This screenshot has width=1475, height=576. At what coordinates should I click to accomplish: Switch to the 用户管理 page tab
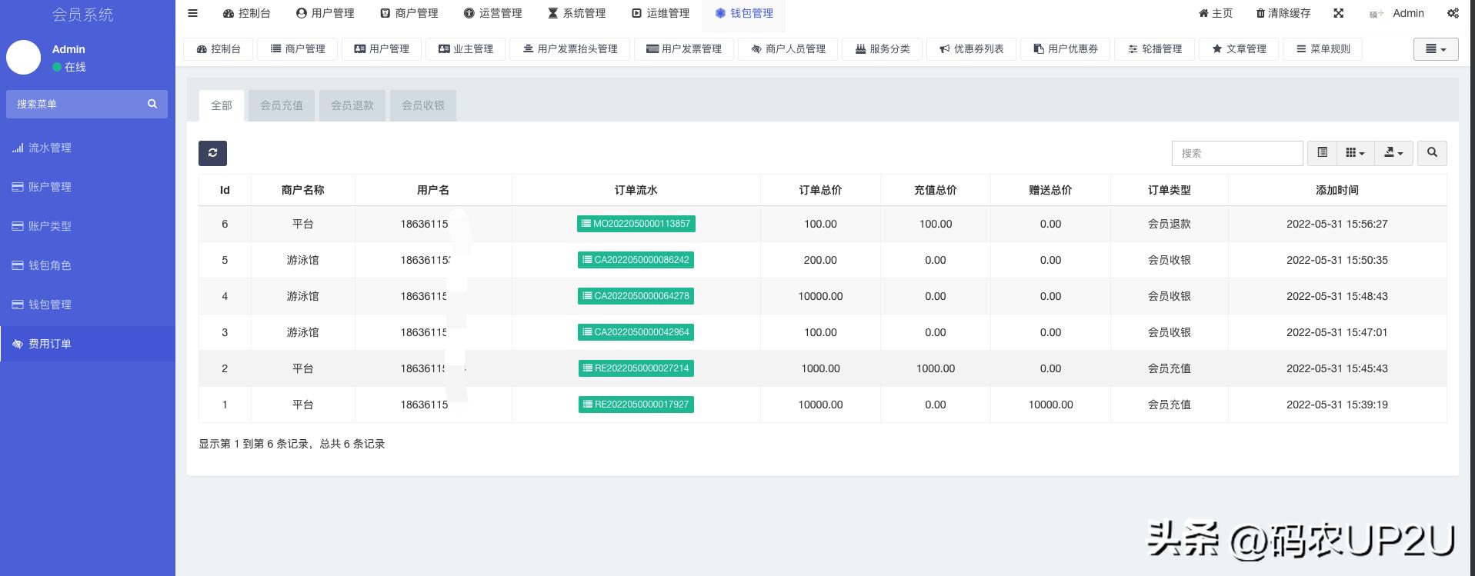tap(382, 48)
